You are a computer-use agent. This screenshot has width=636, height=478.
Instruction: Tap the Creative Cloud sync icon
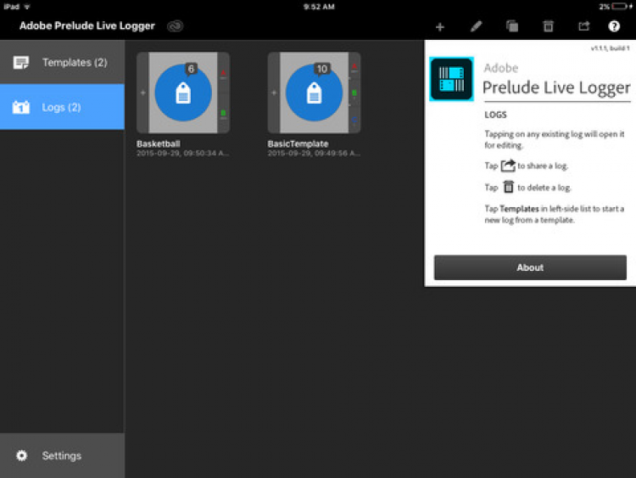pos(176,26)
